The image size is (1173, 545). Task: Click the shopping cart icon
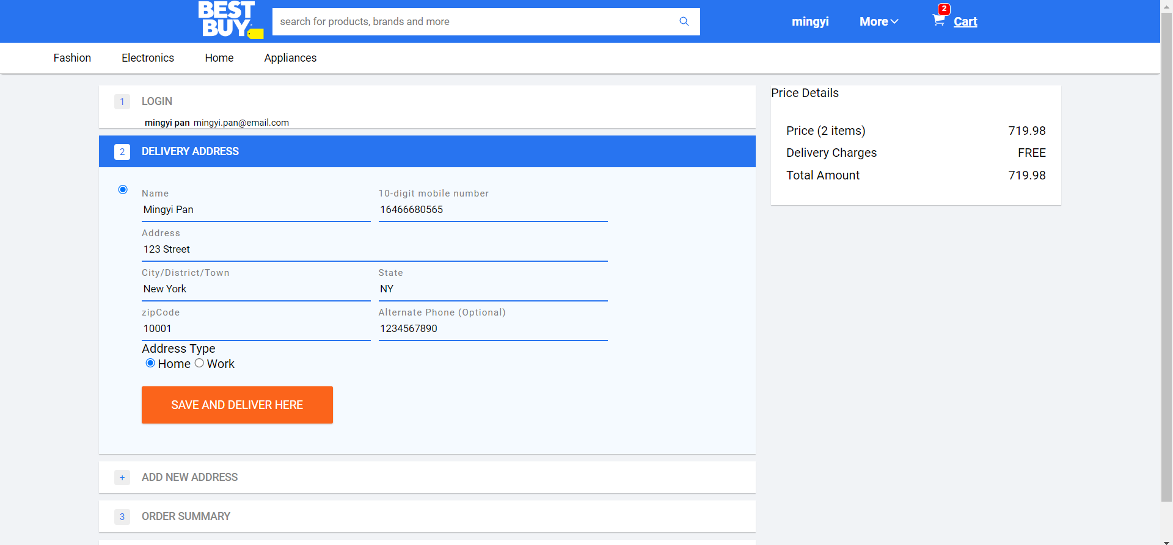coord(938,20)
